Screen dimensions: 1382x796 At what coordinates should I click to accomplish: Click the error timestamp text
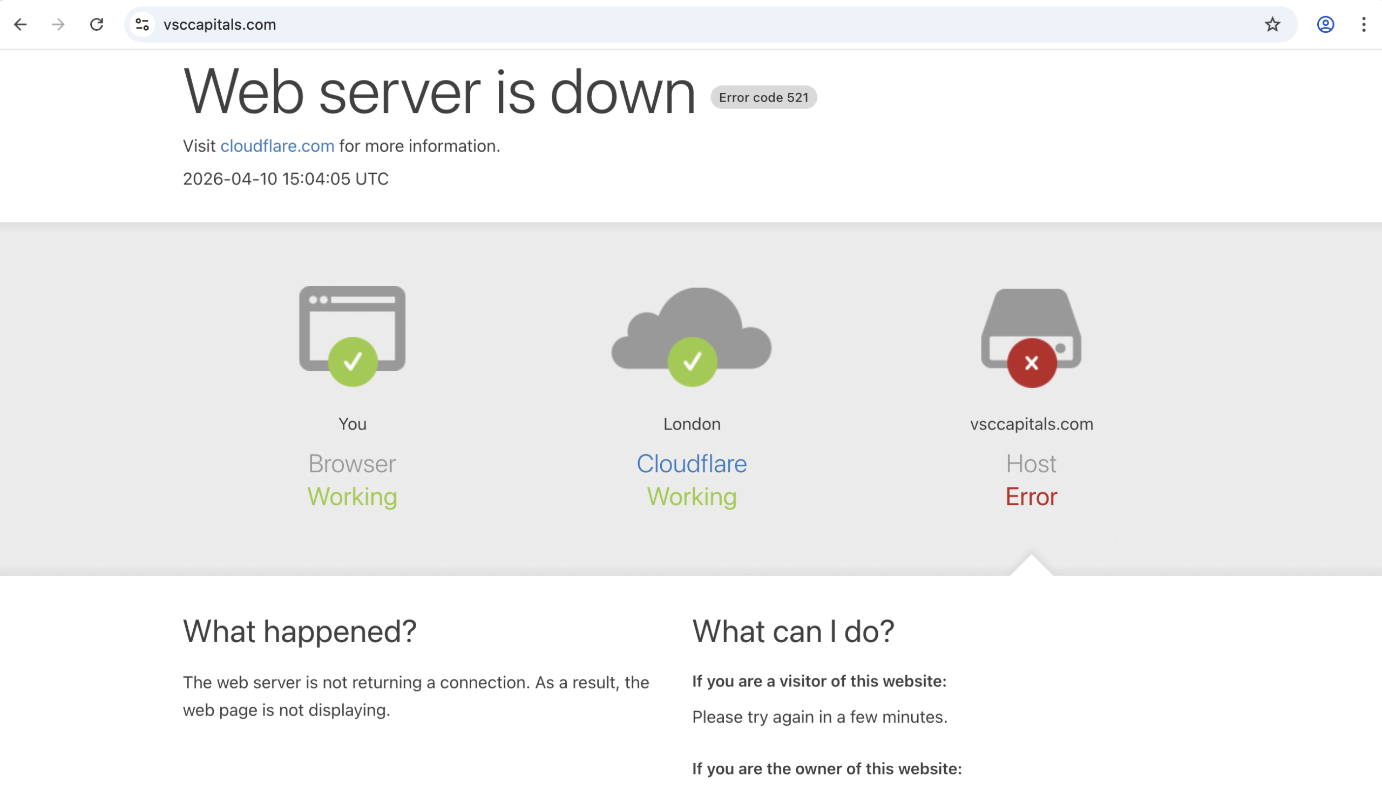pos(286,179)
